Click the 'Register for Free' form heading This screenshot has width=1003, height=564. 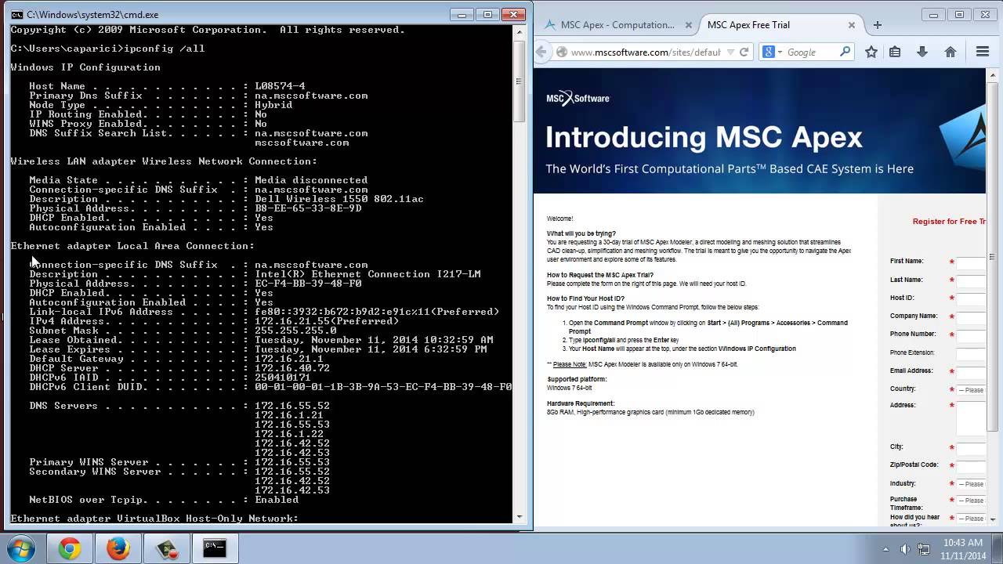coord(949,222)
